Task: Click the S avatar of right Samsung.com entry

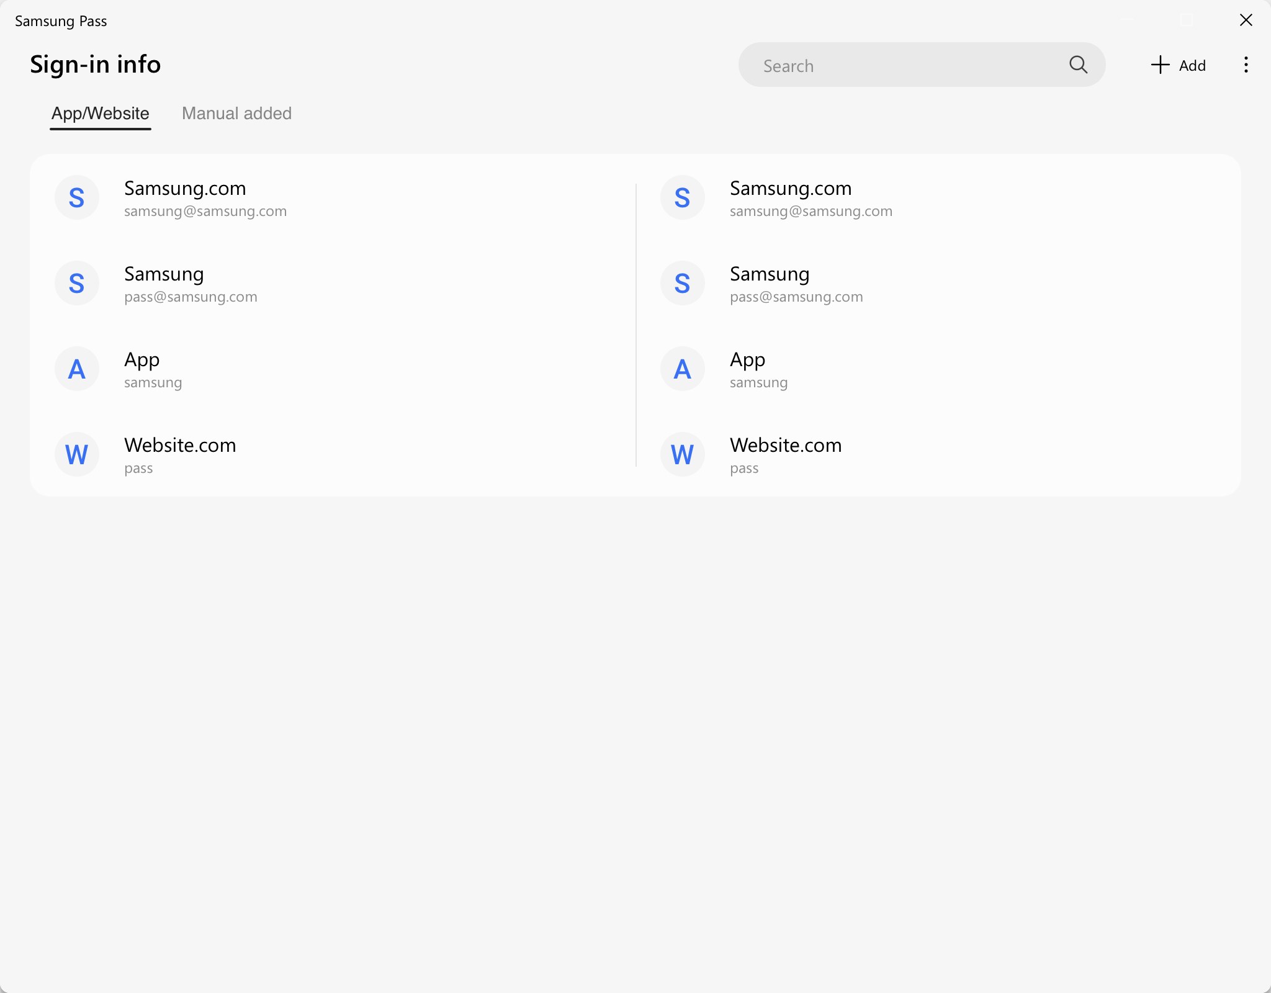Action: click(682, 198)
